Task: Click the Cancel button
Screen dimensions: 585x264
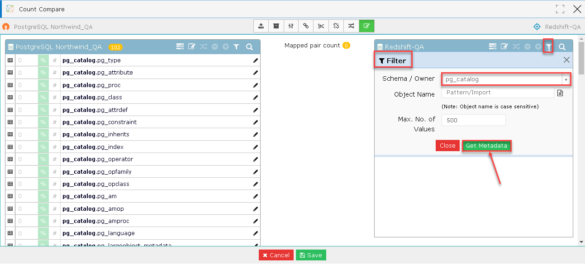Action: click(276, 255)
